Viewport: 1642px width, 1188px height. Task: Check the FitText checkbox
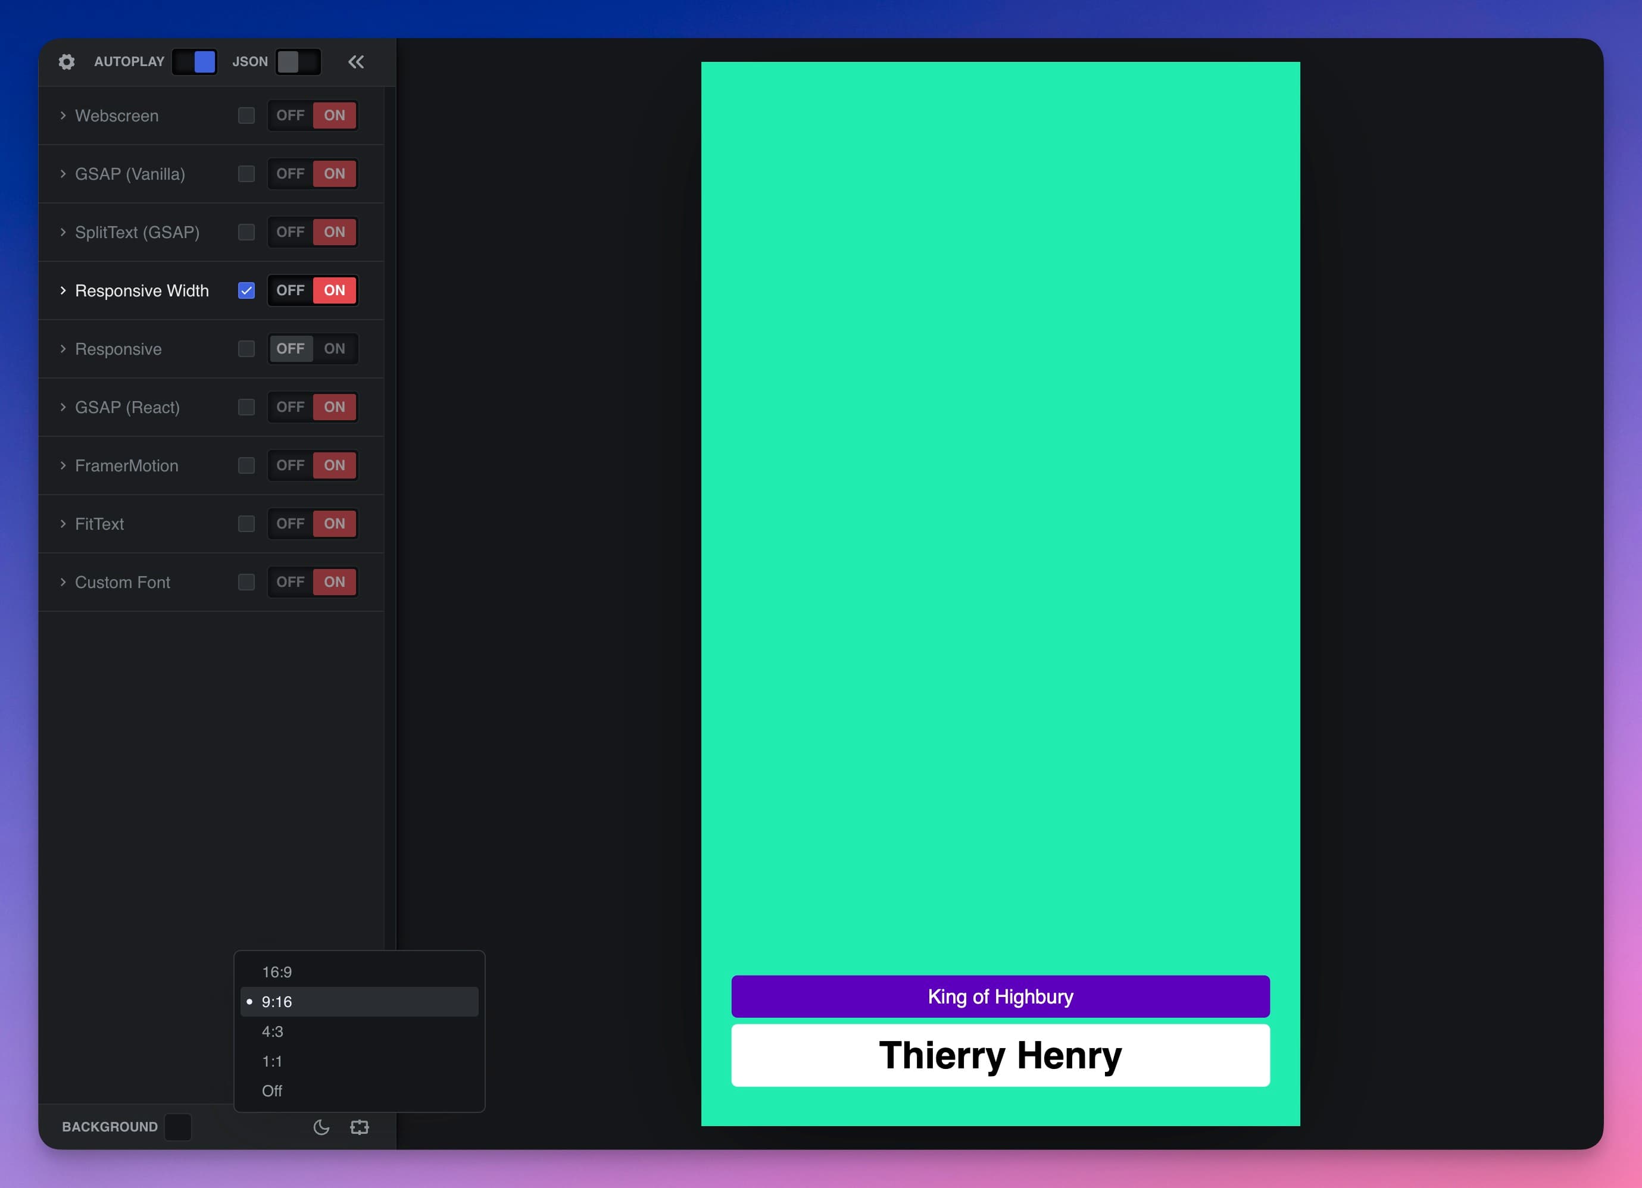(246, 523)
